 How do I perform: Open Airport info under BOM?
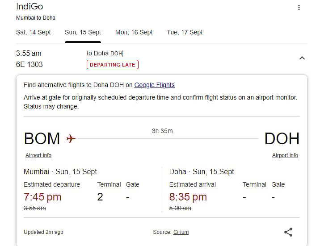point(38,155)
